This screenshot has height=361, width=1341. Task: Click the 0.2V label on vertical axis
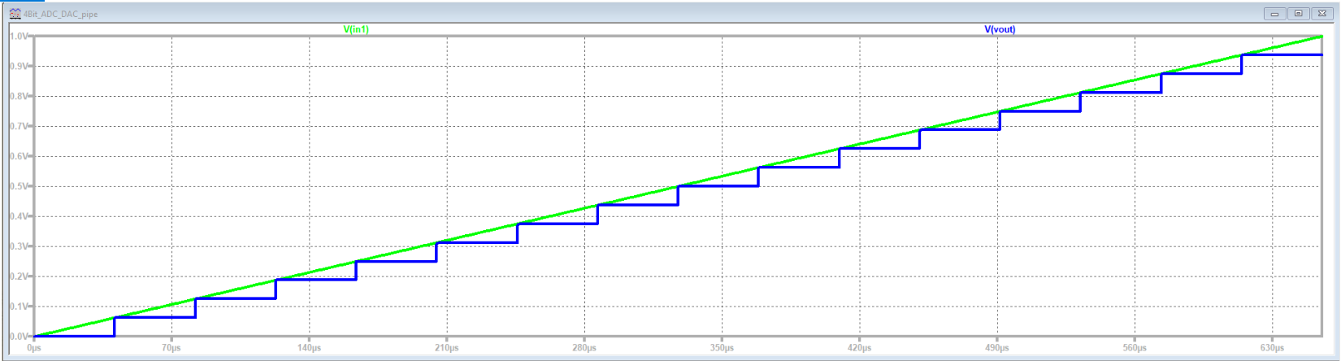(19, 276)
